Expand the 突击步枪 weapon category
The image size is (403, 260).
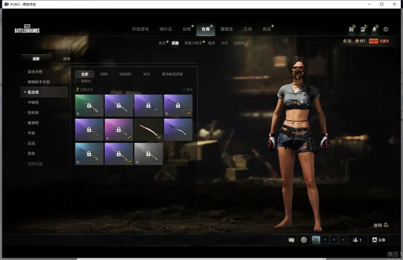(x=35, y=72)
